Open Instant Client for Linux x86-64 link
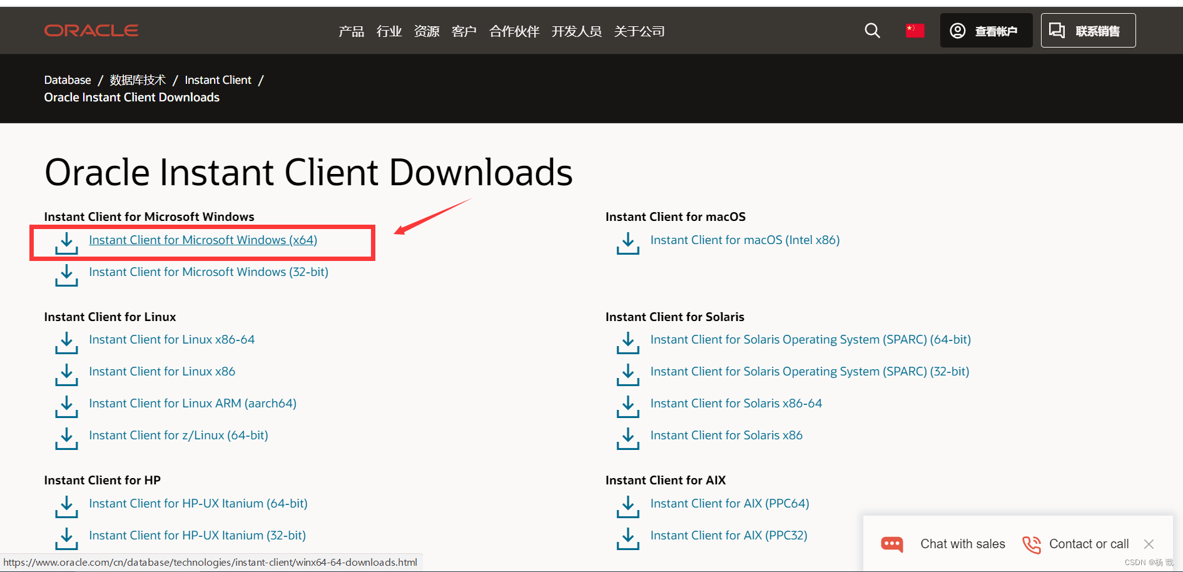This screenshot has width=1183, height=572. [171, 340]
